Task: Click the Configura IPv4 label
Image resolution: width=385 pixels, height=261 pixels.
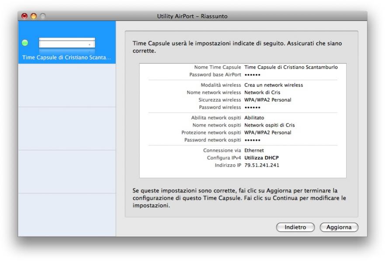Action: point(224,158)
